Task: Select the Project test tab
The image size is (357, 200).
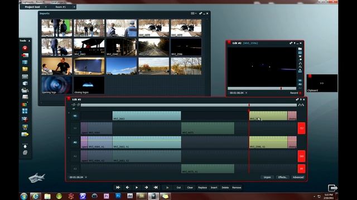Action: point(32,7)
